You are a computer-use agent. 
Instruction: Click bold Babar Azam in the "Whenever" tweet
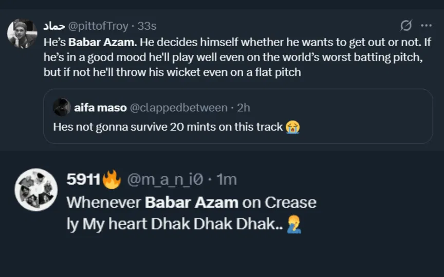tap(192, 202)
